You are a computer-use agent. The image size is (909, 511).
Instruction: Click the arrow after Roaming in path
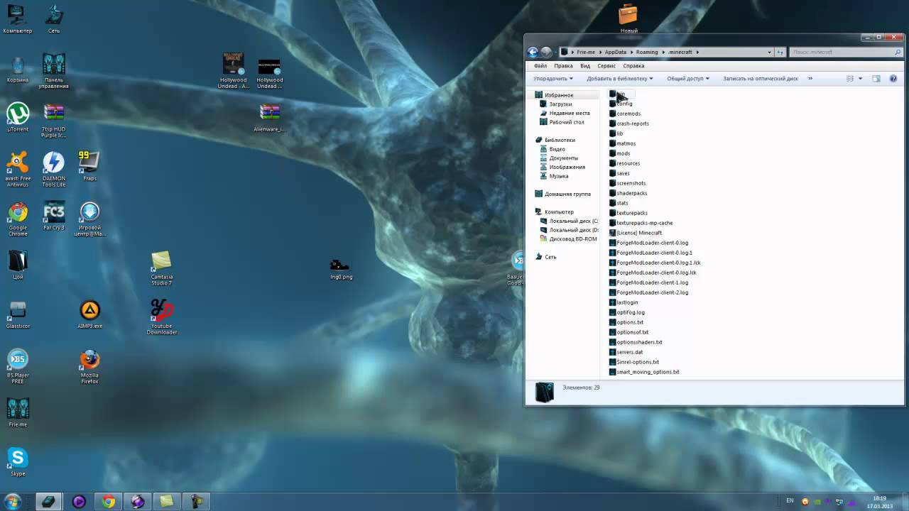click(663, 52)
